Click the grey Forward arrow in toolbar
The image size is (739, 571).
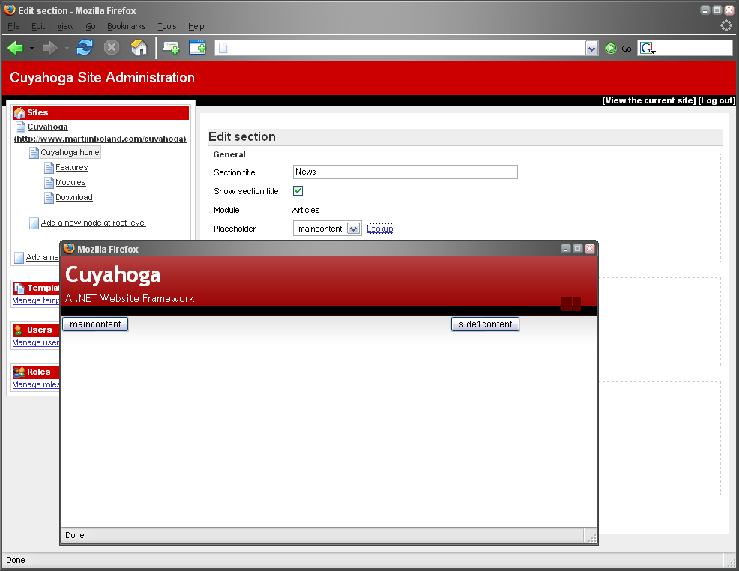coord(49,48)
